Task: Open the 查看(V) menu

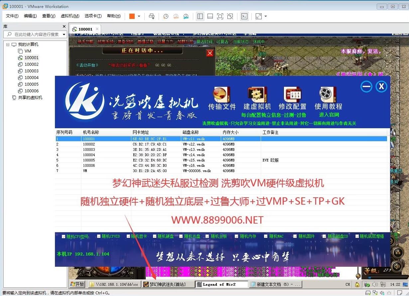Action: point(49,16)
